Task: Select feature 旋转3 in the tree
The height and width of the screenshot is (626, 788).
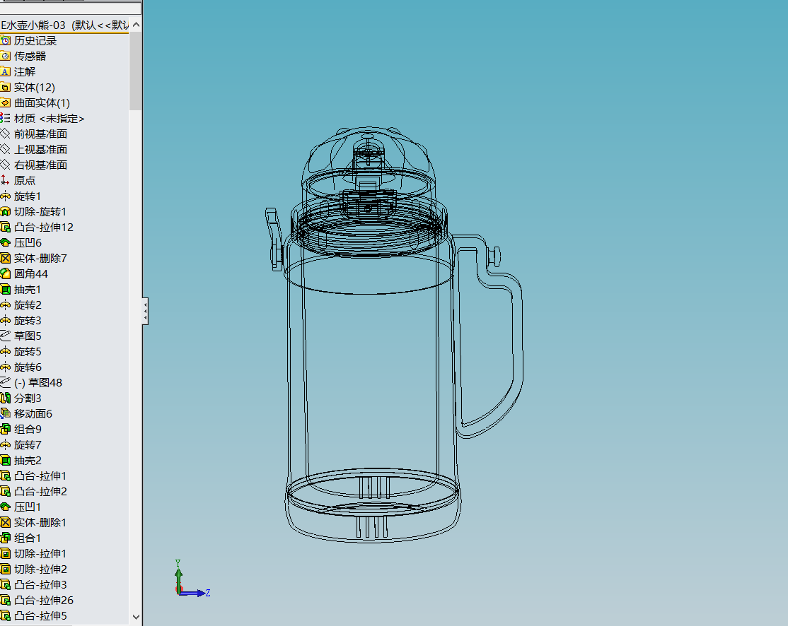Action: (x=28, y=321)
